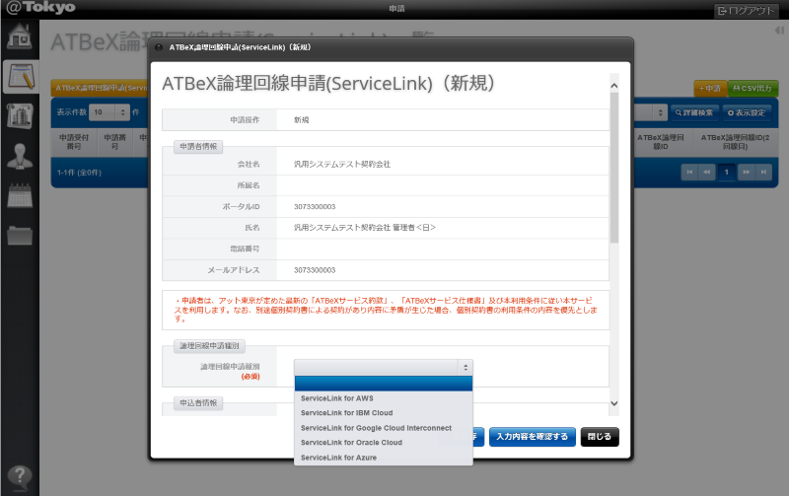Image resolution: width=789 pixels, height=496 pixels.
Task: Open the building facilities icon in sidebar
Action: tap(20, 116)
